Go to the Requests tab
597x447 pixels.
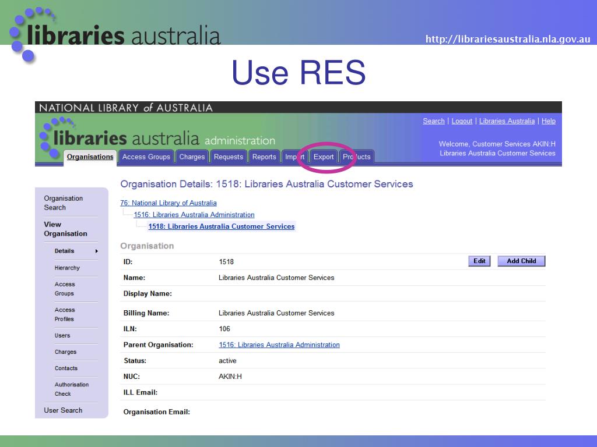tap(229, 157)
